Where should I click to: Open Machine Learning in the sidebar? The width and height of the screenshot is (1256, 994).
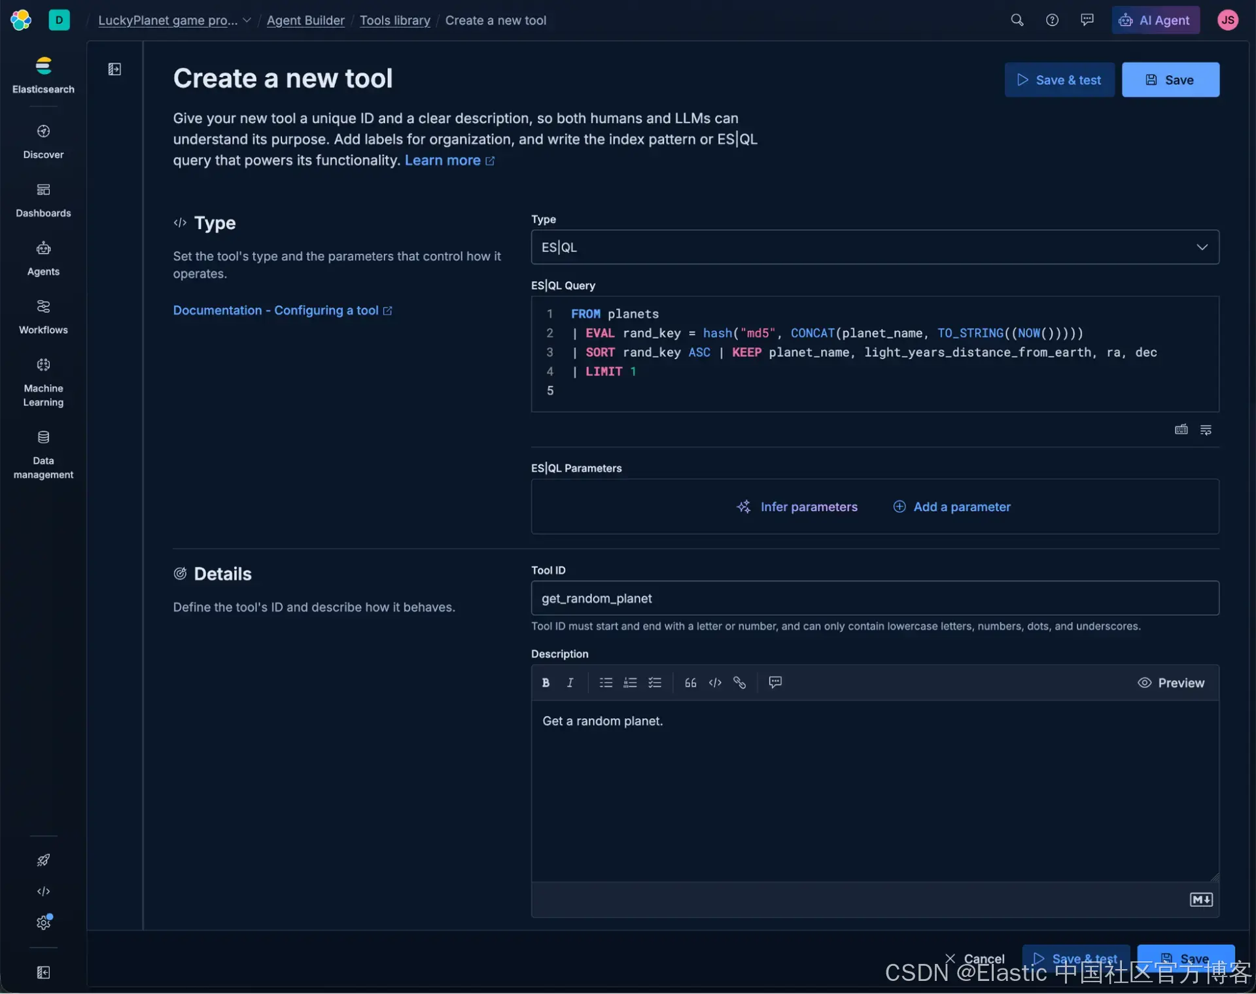click(43, 382)
